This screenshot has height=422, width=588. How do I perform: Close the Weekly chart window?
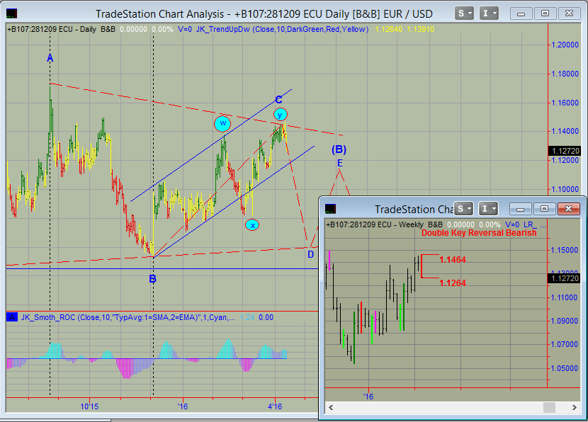568,209
